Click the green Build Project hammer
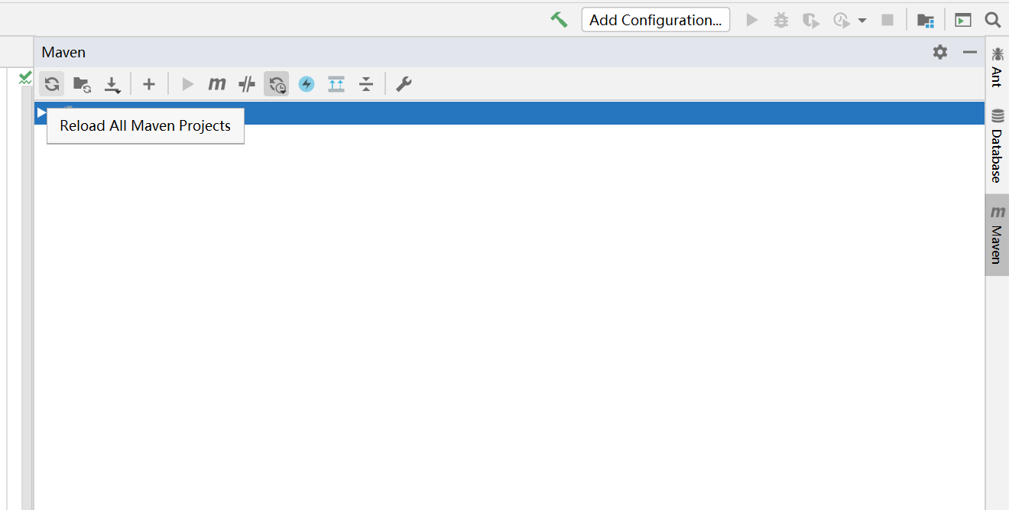The image size is (1009, 510). 559,20
